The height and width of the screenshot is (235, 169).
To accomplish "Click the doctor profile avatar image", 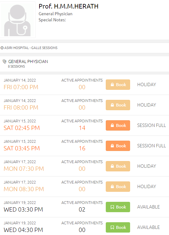I will click(18, 20).
